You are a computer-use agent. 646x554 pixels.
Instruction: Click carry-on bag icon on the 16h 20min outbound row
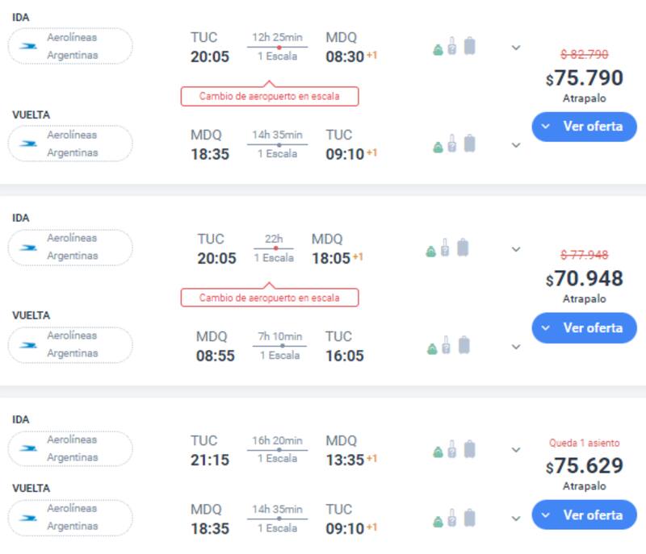coord(452,449)
